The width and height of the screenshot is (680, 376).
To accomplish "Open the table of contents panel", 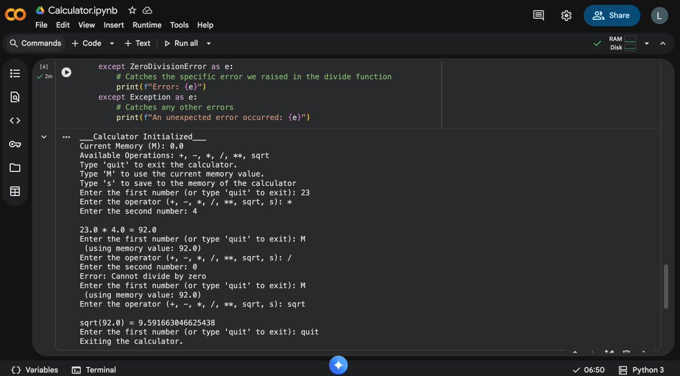I will point(15,73).
